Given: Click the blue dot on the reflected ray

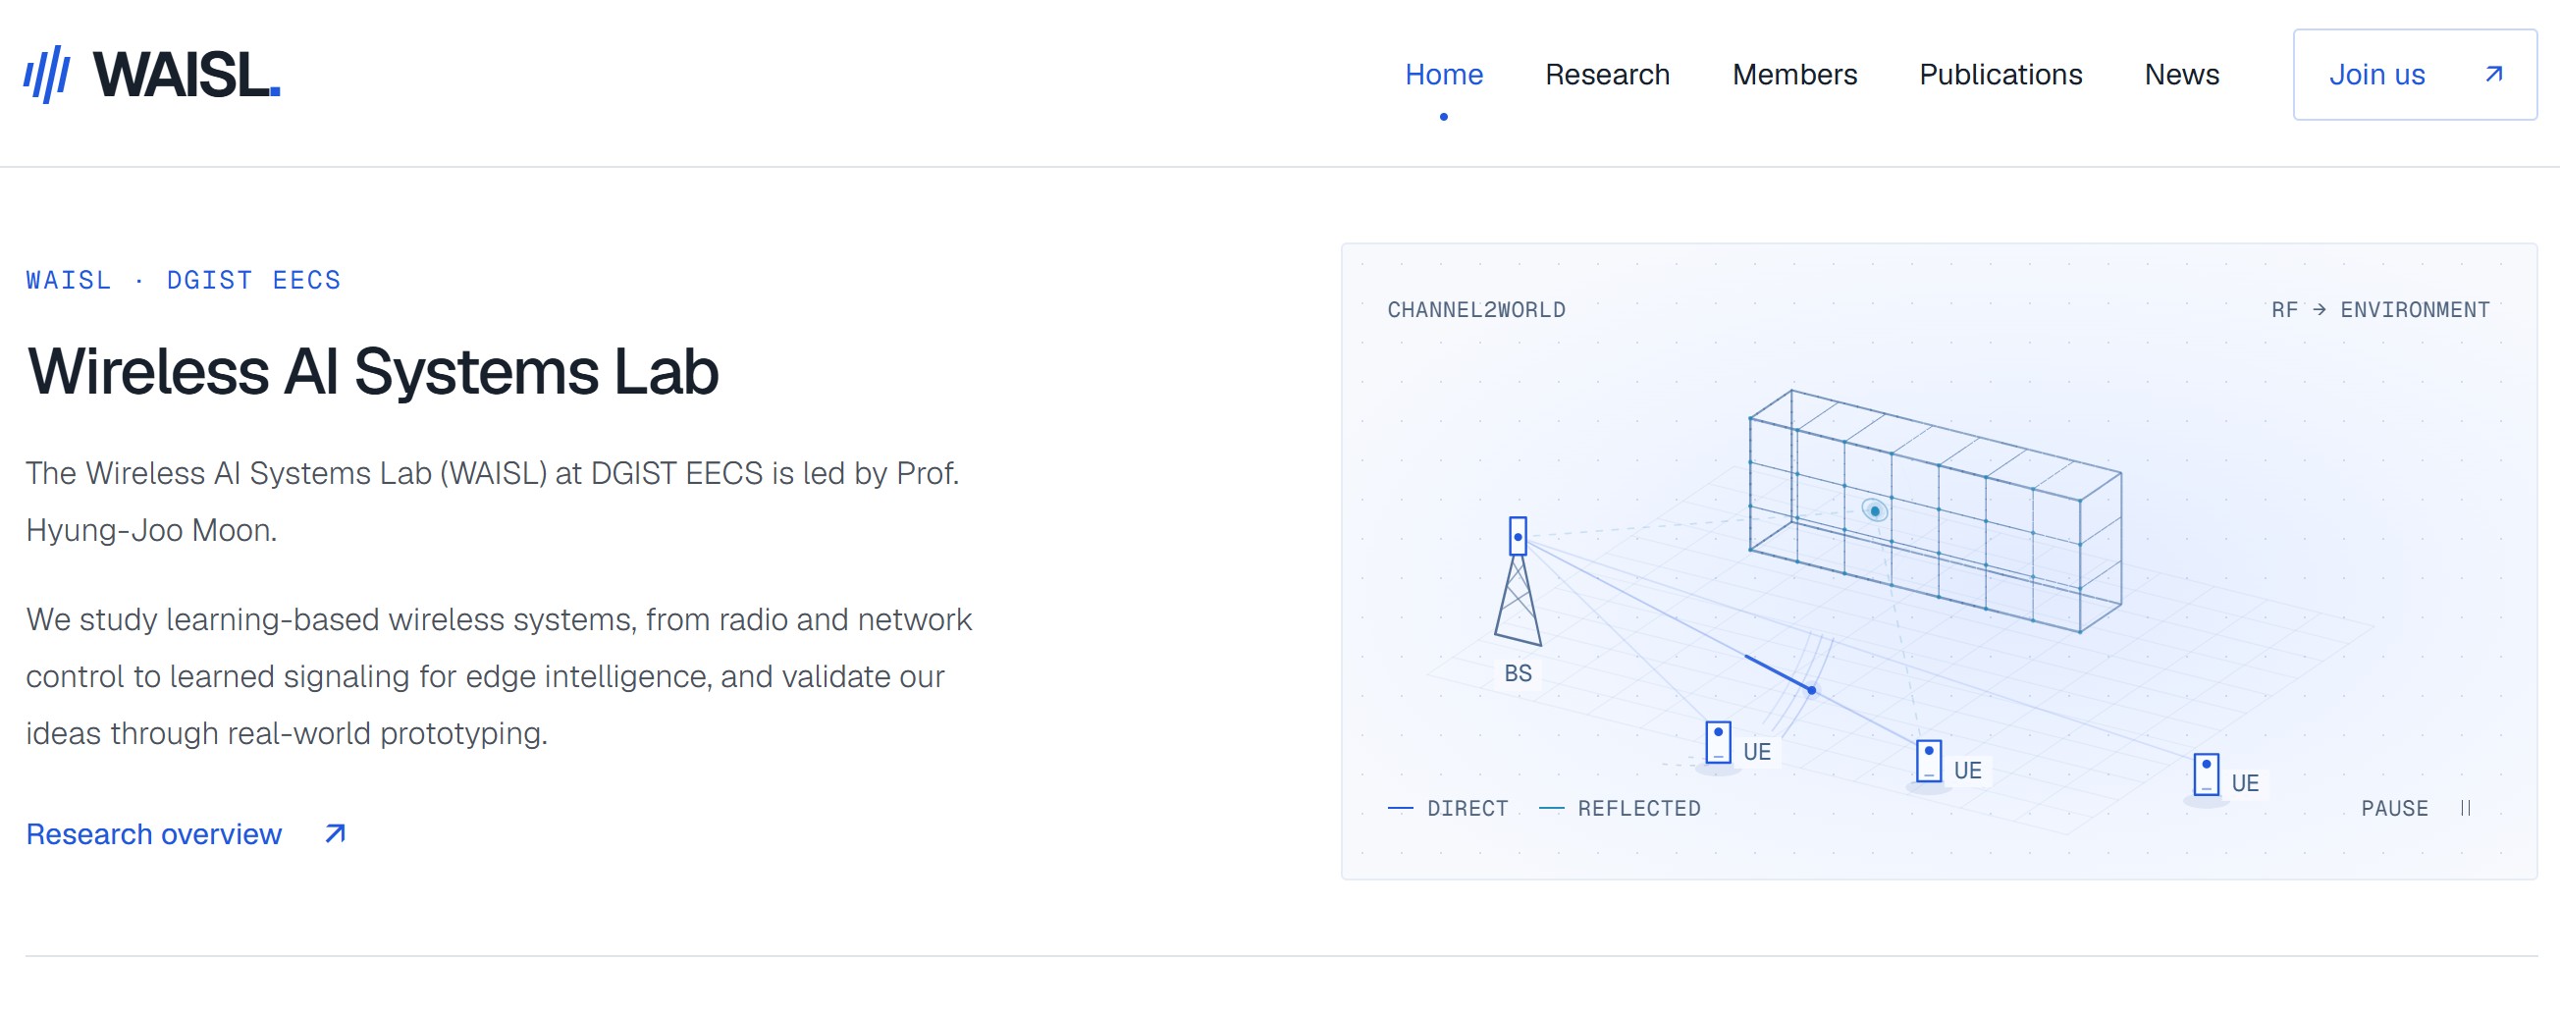Looking at the screenshot, I should coord(1812,690).
